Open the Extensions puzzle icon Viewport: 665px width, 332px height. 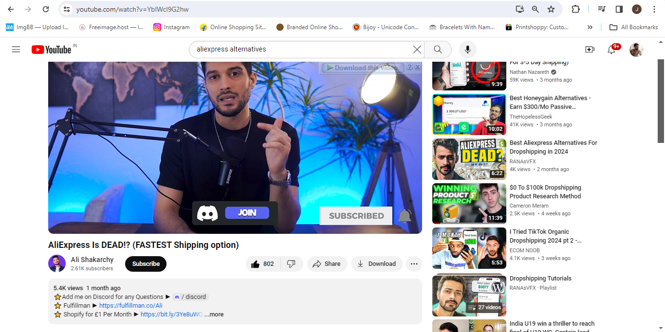point(575,9)
